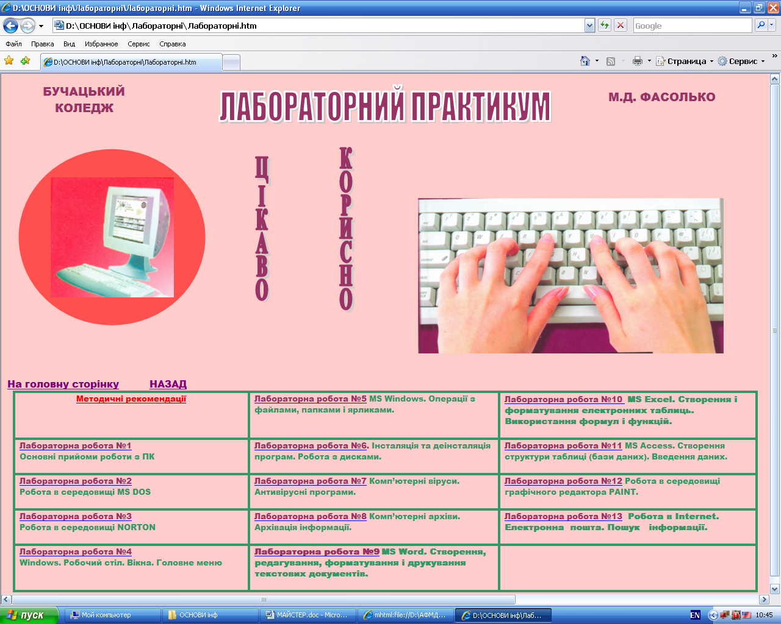Switch to ОСНОВИ інф taskbar folder
This screenshot has height=624, width=781.
pos(211,615)
